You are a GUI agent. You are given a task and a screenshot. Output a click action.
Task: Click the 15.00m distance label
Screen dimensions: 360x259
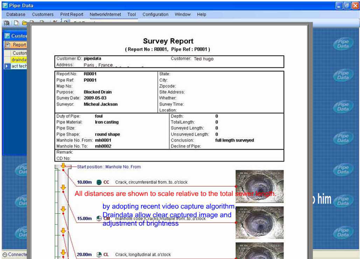tap(84, 219)
